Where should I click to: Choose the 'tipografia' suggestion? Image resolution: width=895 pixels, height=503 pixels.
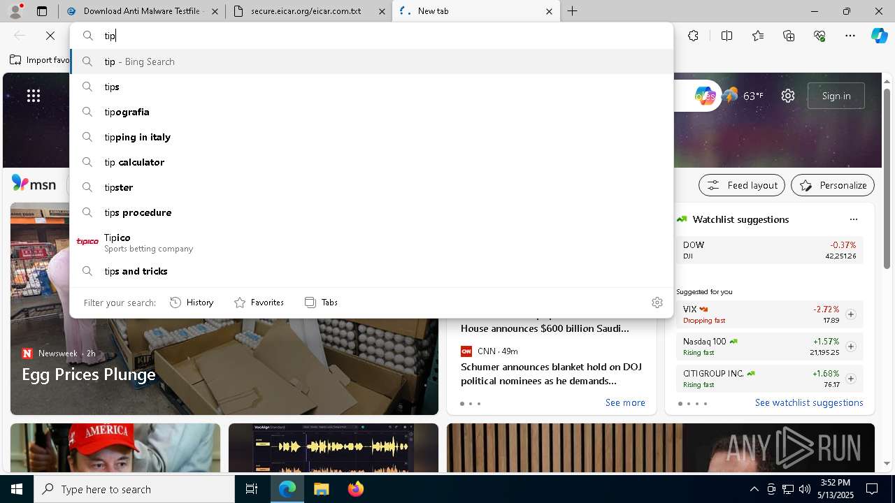[371, 112]
